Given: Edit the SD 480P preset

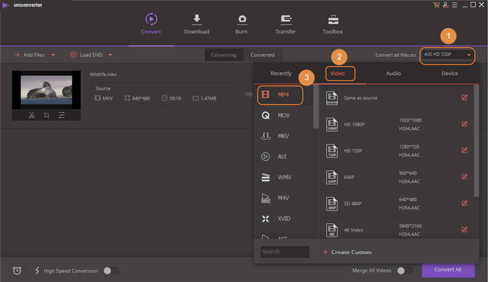Looking at the screenshot, I should tap(464, 203).
